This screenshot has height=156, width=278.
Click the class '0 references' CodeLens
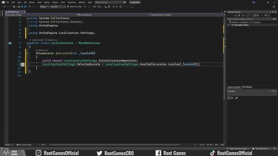point(51,40)
